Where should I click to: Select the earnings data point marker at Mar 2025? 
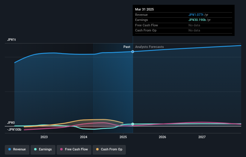pyautogui.click(x=133, y=124)
